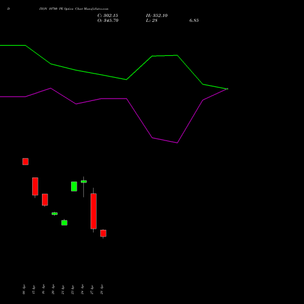
Task: Select the tall red candlestick above 27 Apr
Action: (x=94, y=211)
